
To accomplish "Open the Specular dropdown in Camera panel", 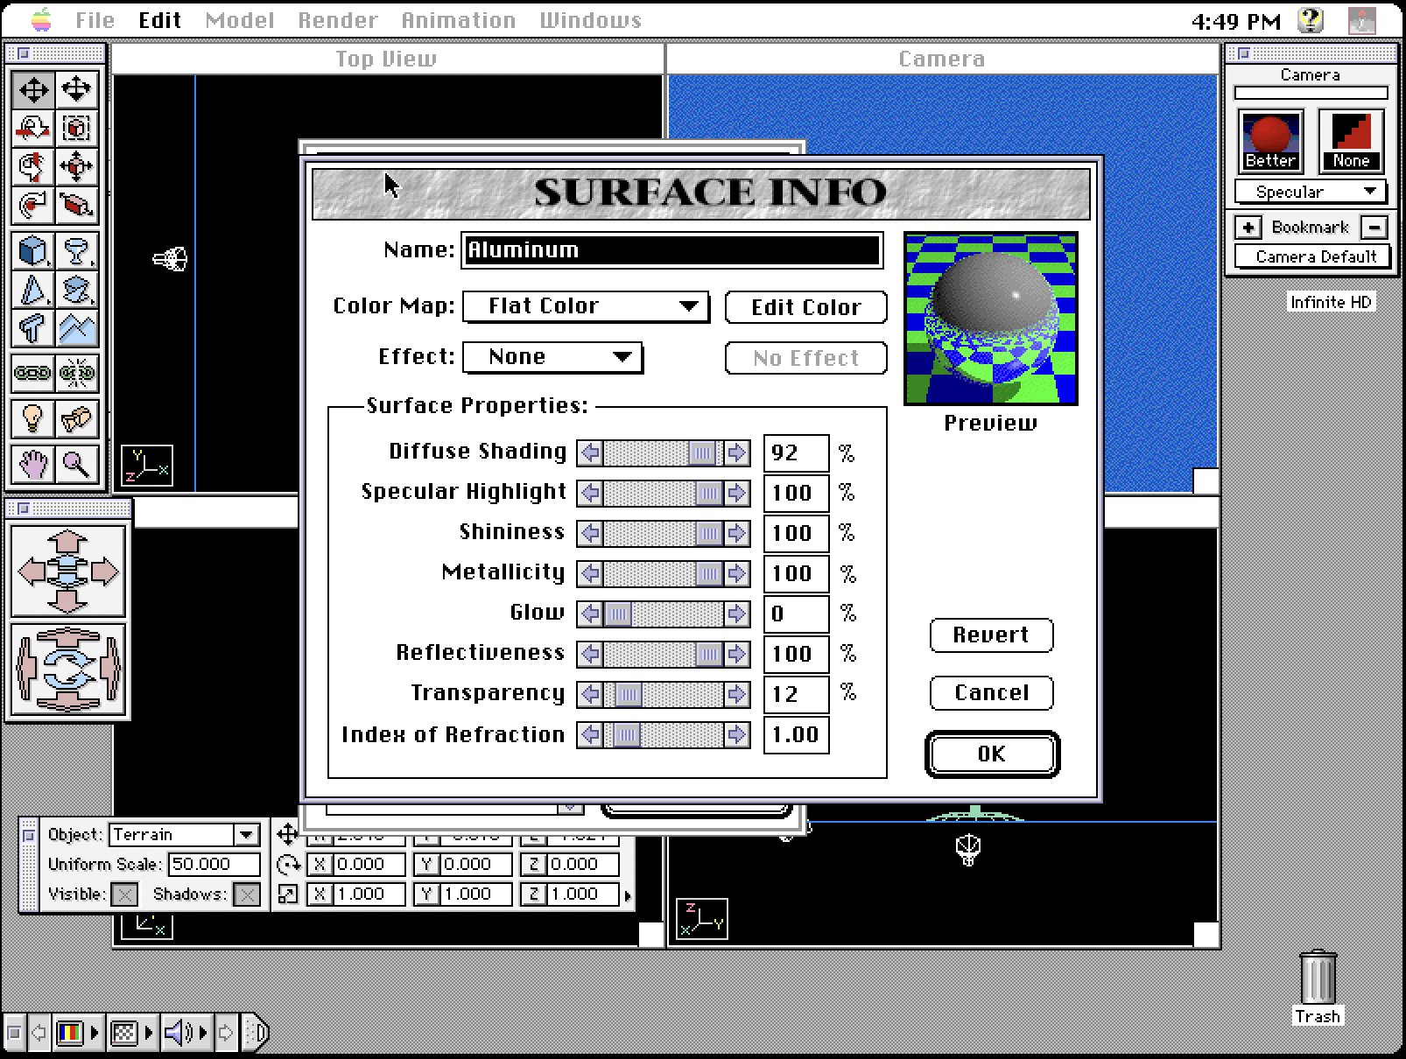I will [1311, 191].
